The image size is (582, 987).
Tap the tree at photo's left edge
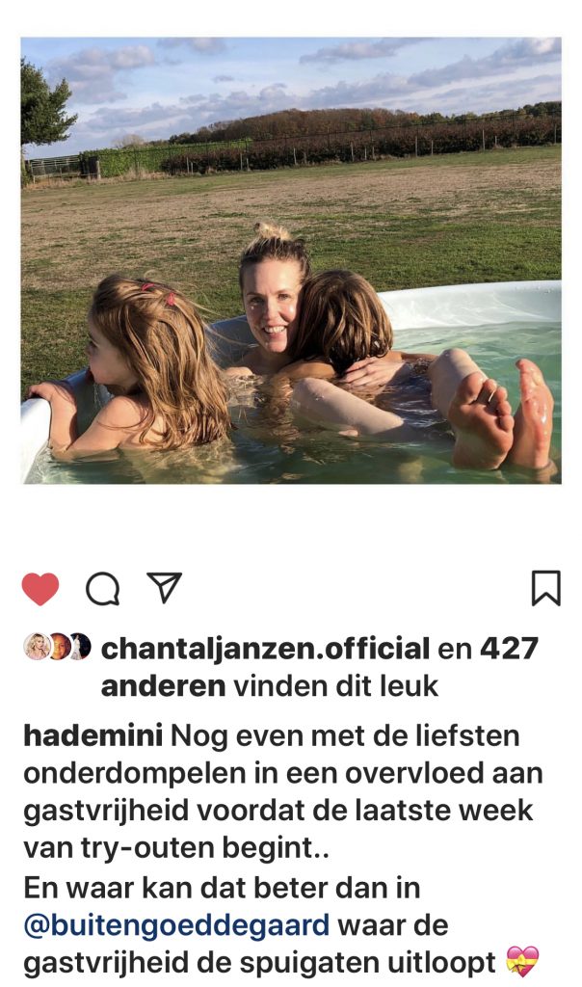[44, 104]
